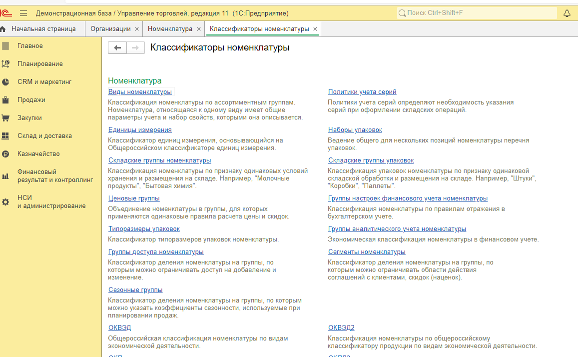Screen dimensions: 578x357
Task: Open Склад и доставка section
Action: (44, 136)
